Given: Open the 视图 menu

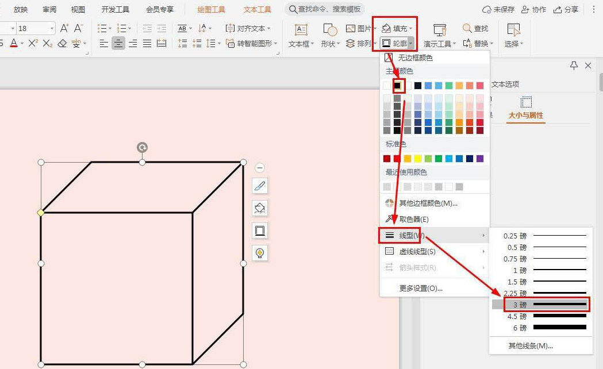Looking at the screenshot, I should tap(78, 9).
